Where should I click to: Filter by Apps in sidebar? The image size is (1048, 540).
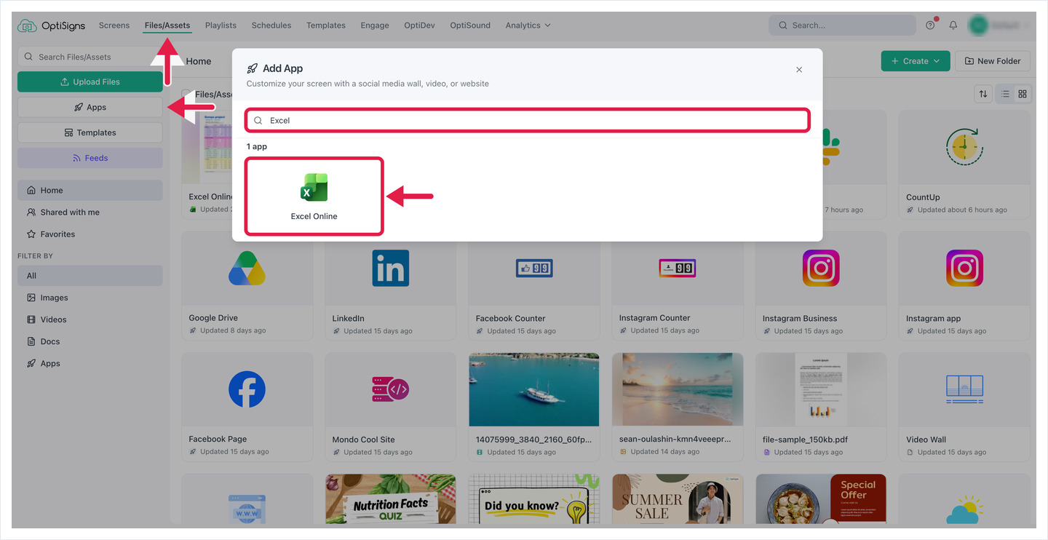click(90, 363)
